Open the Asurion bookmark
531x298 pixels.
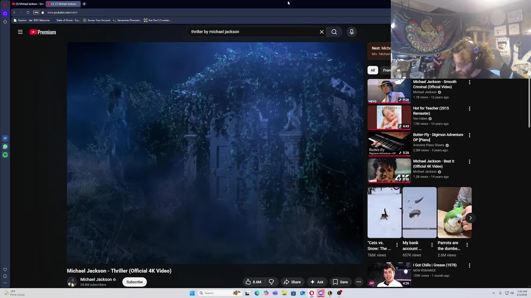(20, 20)
